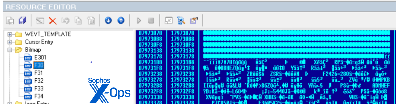Click the blue down arrow icon

pos(108,21)
